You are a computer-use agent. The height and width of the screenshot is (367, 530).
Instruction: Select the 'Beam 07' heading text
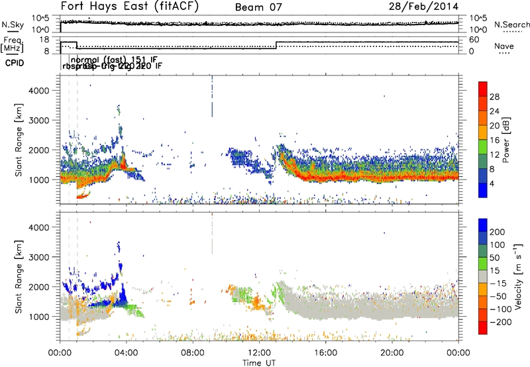coord(258,7)
